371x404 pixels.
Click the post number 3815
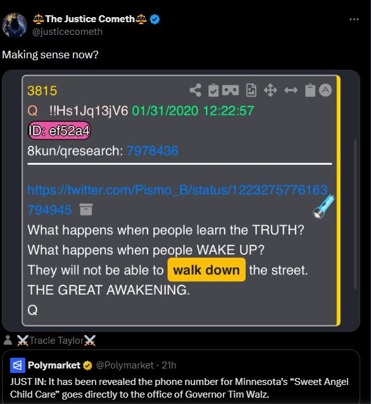(42, 91)
